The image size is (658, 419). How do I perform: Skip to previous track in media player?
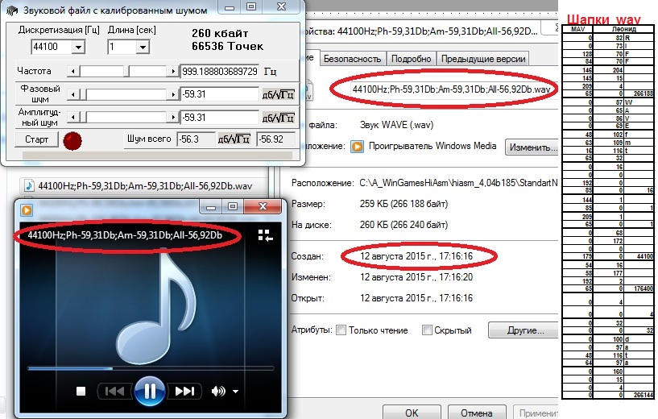pos(114,392)
